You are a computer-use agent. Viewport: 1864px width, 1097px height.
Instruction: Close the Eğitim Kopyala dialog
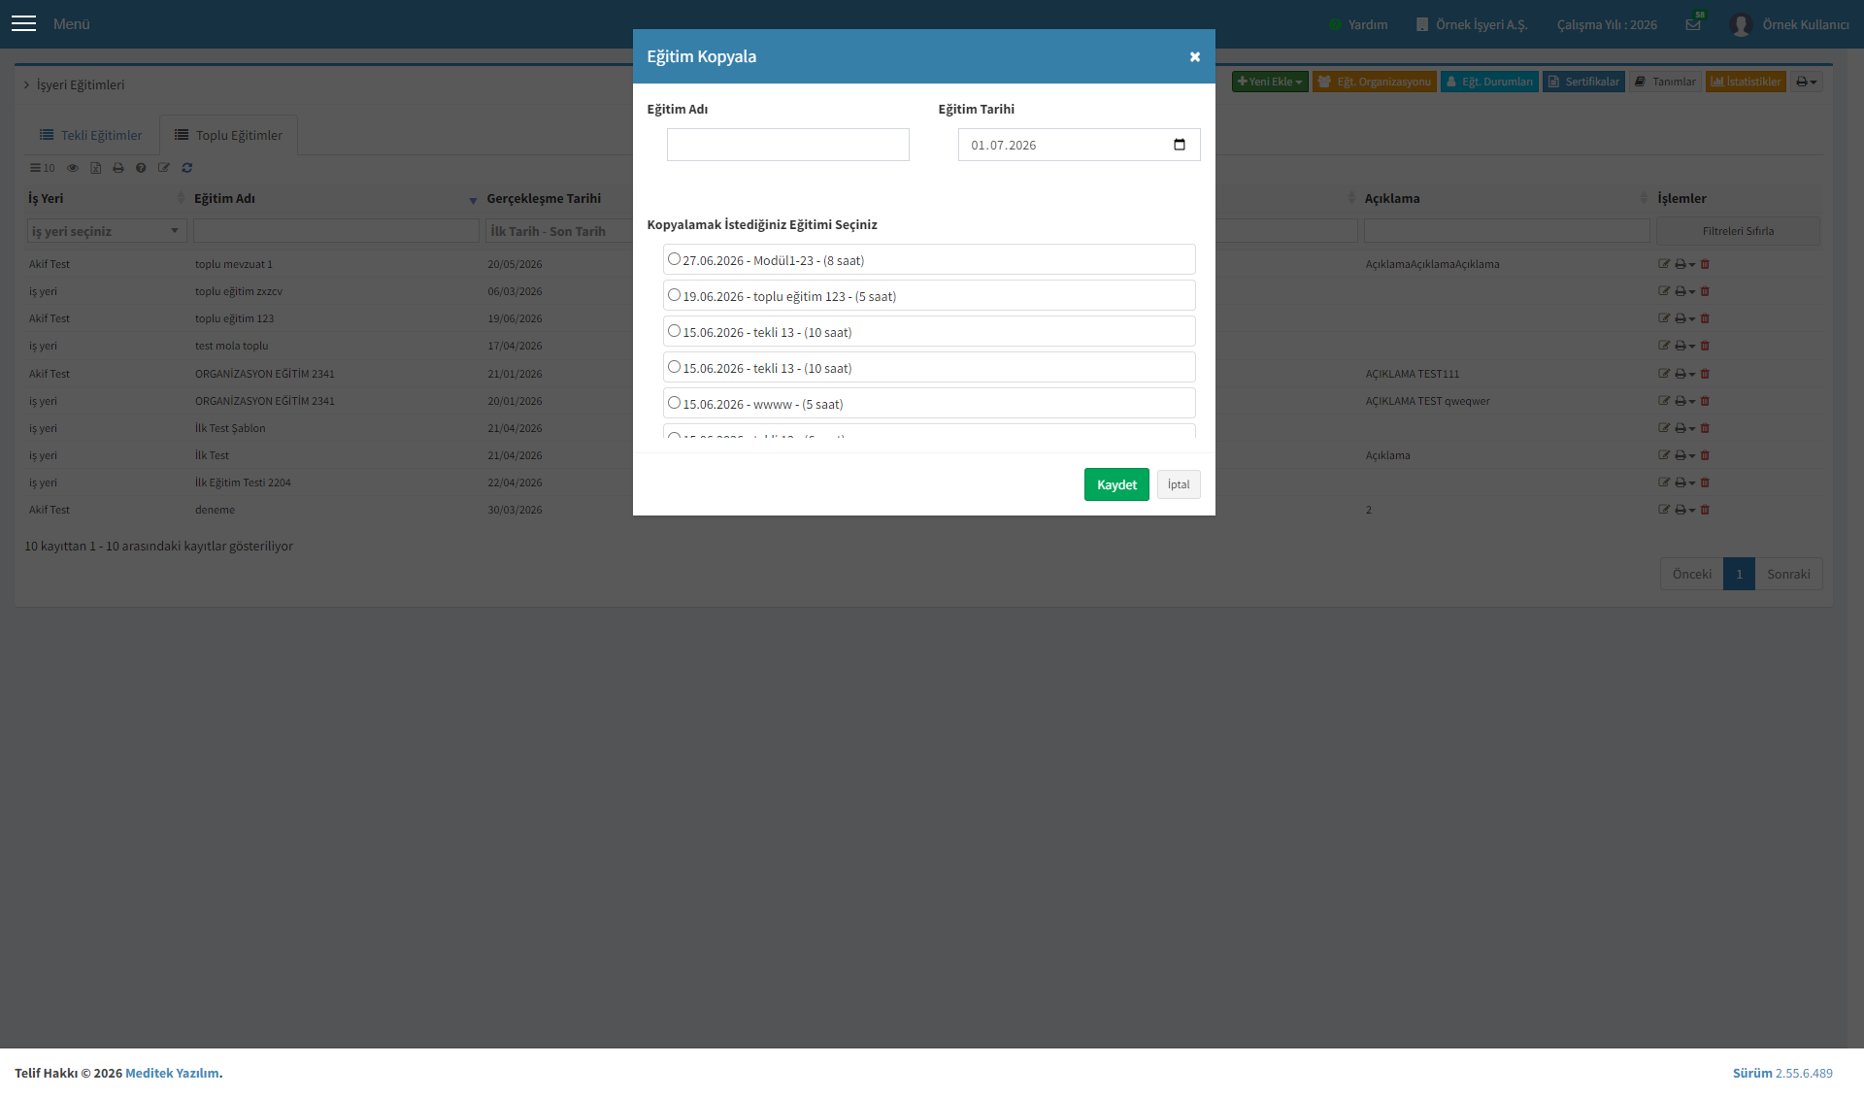point(1195,57)
